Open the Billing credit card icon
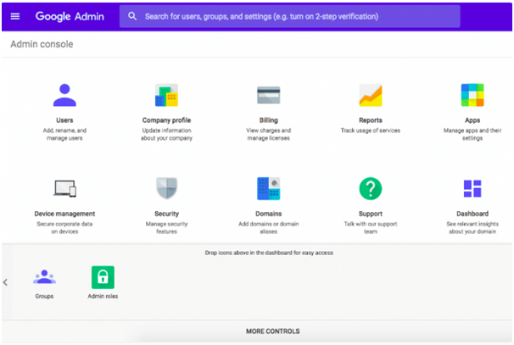 269,95
